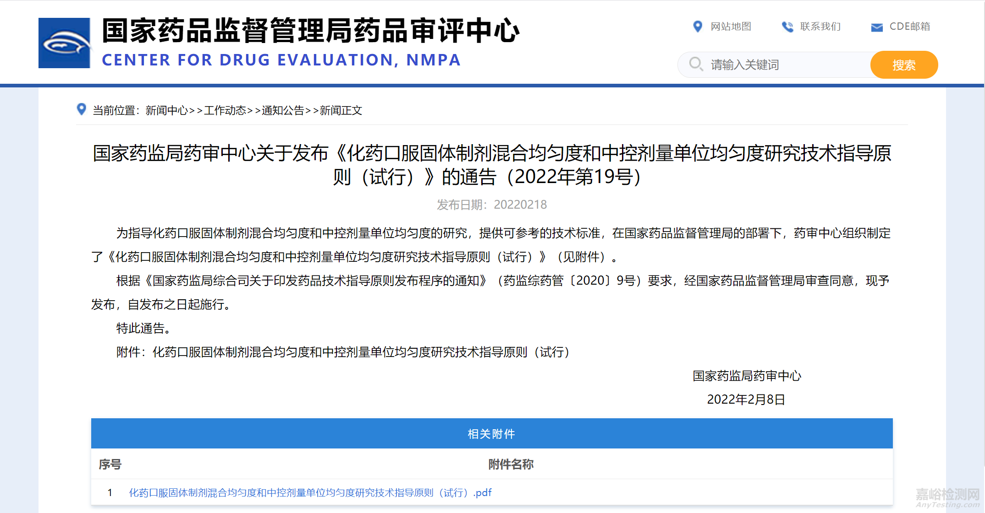The height and width of the screenshot is (513, 985).
Task: Click the location pin icon beside 当前位置
Action: pos(81,110)
